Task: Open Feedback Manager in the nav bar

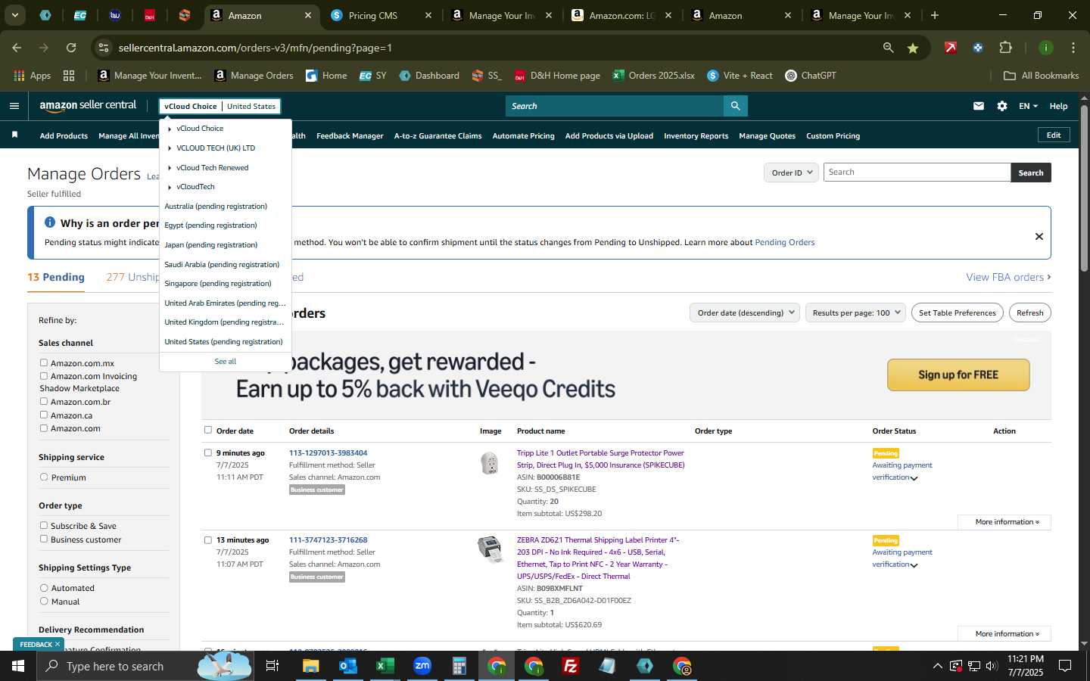Action: click(350, 135)
